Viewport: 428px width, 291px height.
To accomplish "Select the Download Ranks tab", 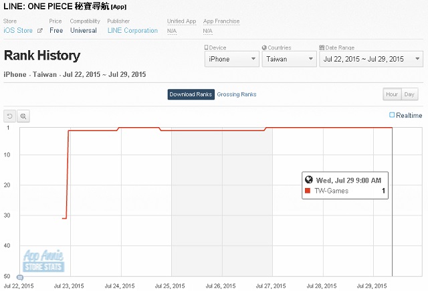I will 191,94.
